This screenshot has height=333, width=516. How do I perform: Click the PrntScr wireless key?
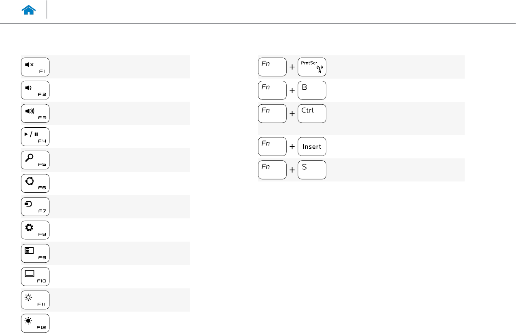tap(312, 67)
